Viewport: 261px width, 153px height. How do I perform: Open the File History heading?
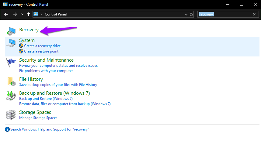pos(31,79)
